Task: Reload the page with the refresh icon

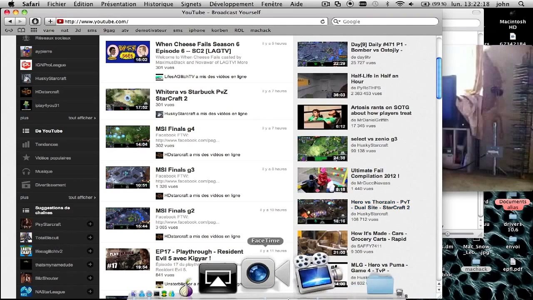Action: [x=322, y=21]
